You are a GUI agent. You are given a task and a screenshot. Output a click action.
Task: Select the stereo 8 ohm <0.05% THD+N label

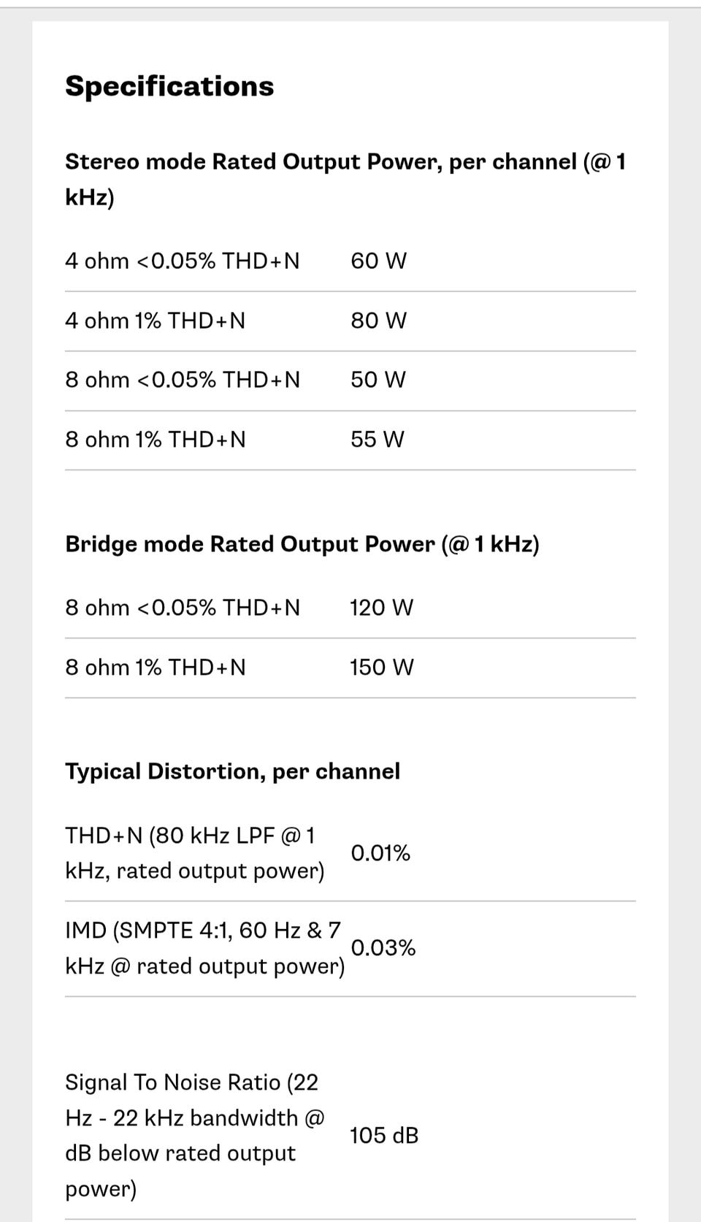[183, 380]
